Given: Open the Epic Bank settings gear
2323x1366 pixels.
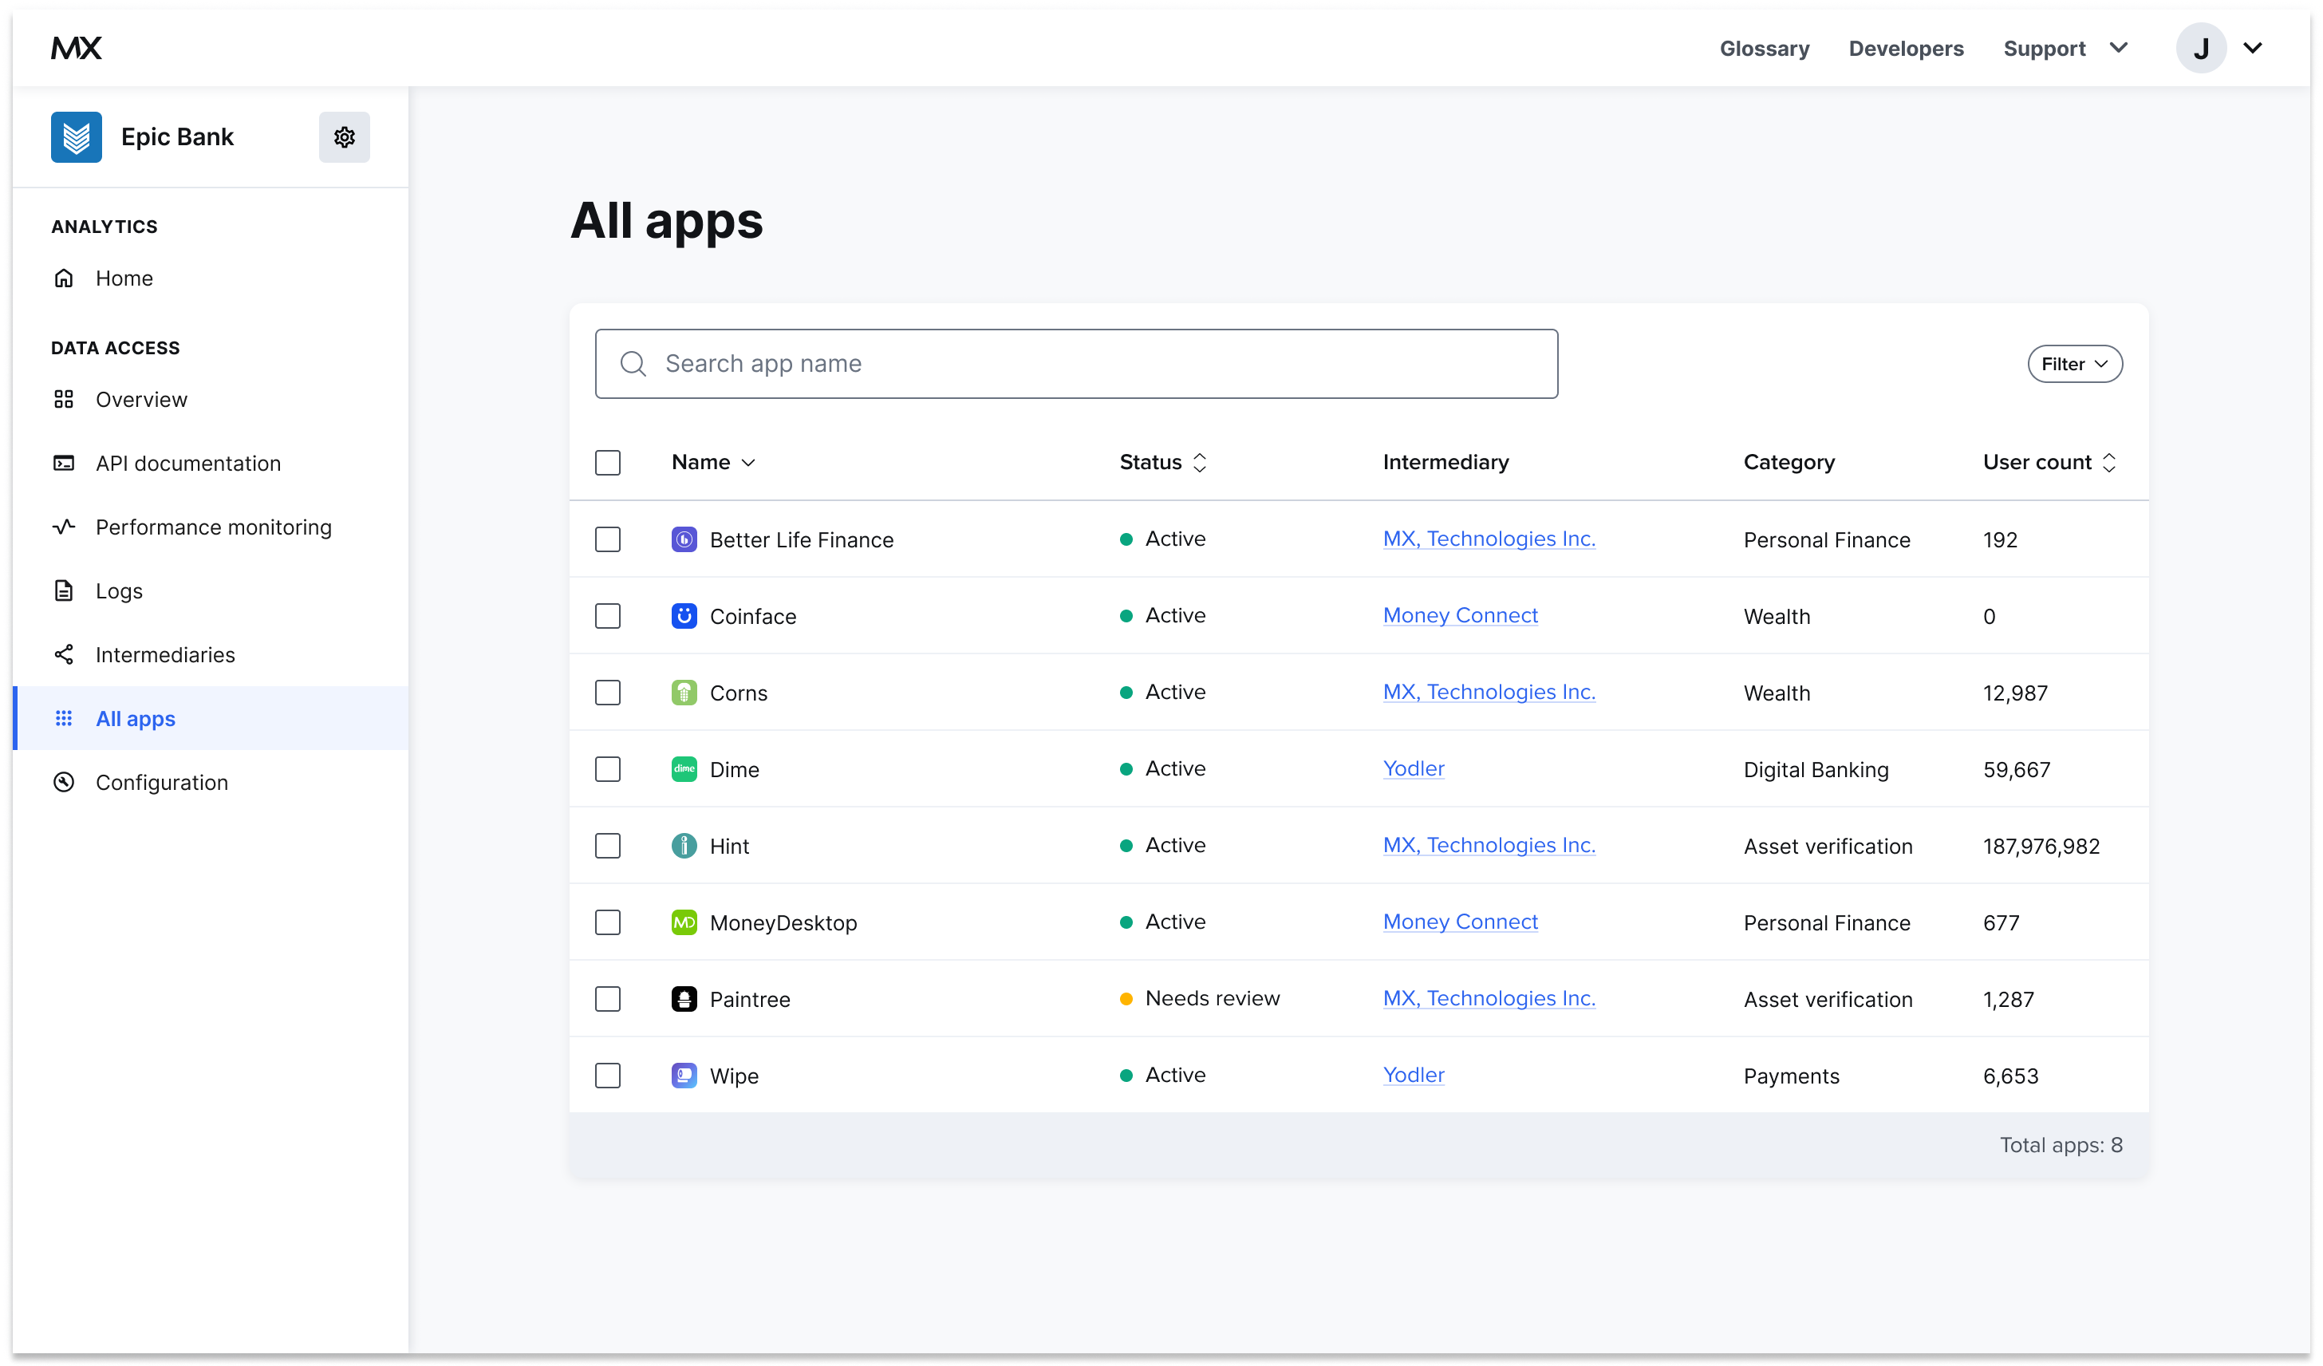Looking at the screenshot, I should [344, 136].
